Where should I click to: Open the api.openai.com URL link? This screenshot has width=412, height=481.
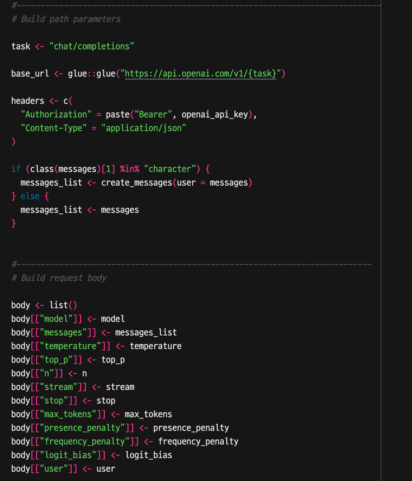pos(200,73)
